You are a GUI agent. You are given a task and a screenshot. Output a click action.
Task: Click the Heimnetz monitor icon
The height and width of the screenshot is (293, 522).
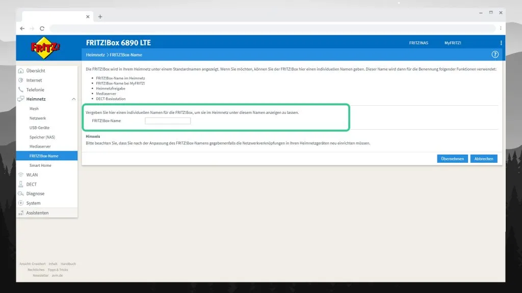coord(20,99)
